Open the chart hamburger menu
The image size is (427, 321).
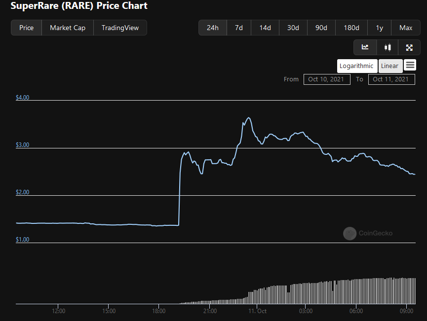click(x=410, y=65)
